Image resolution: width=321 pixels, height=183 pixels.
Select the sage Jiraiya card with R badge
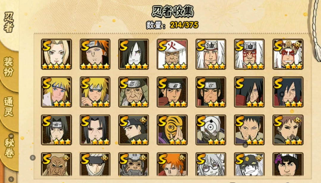[x=288, y=54]
